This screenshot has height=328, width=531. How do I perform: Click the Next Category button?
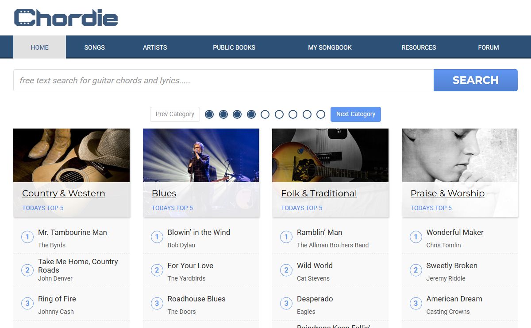(356, 114)
